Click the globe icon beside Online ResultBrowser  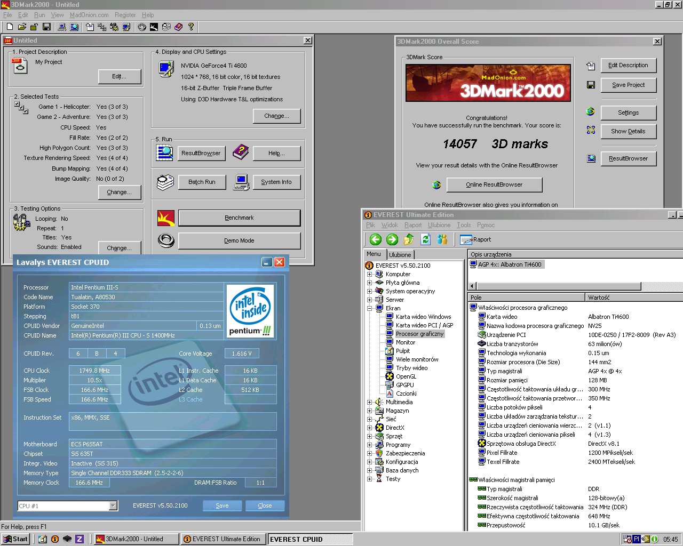(436, 184)
